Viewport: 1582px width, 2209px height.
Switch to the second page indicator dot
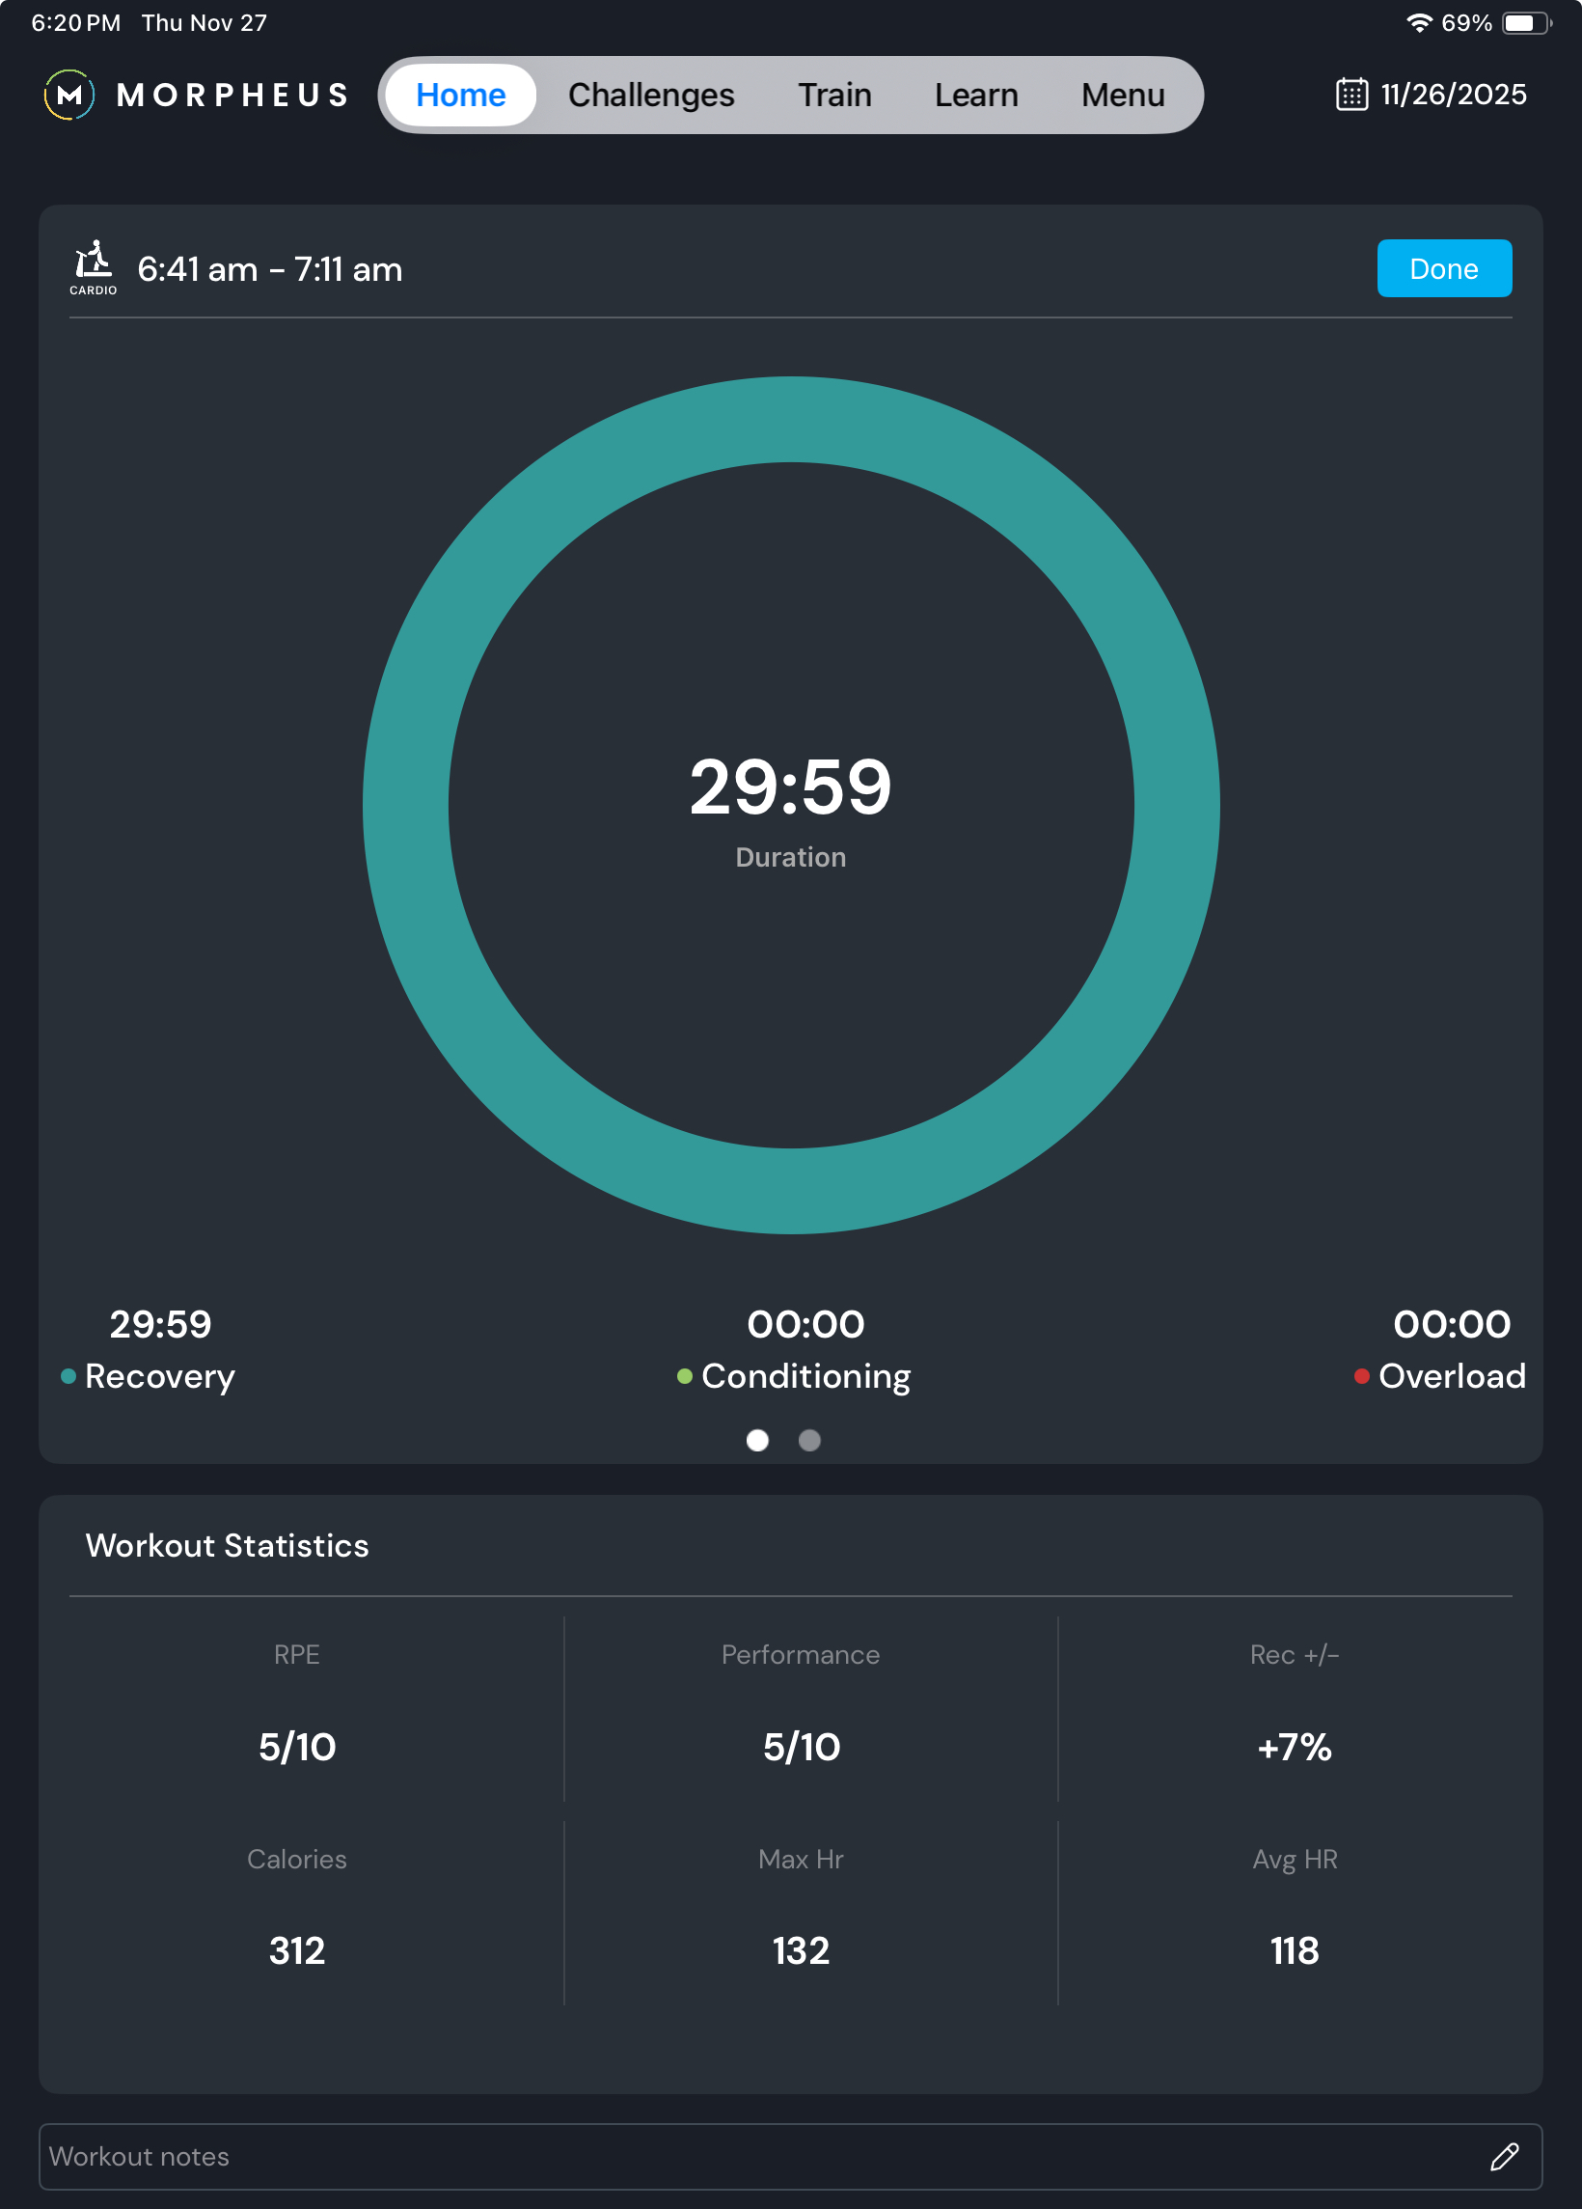(x=809, y=1440)
